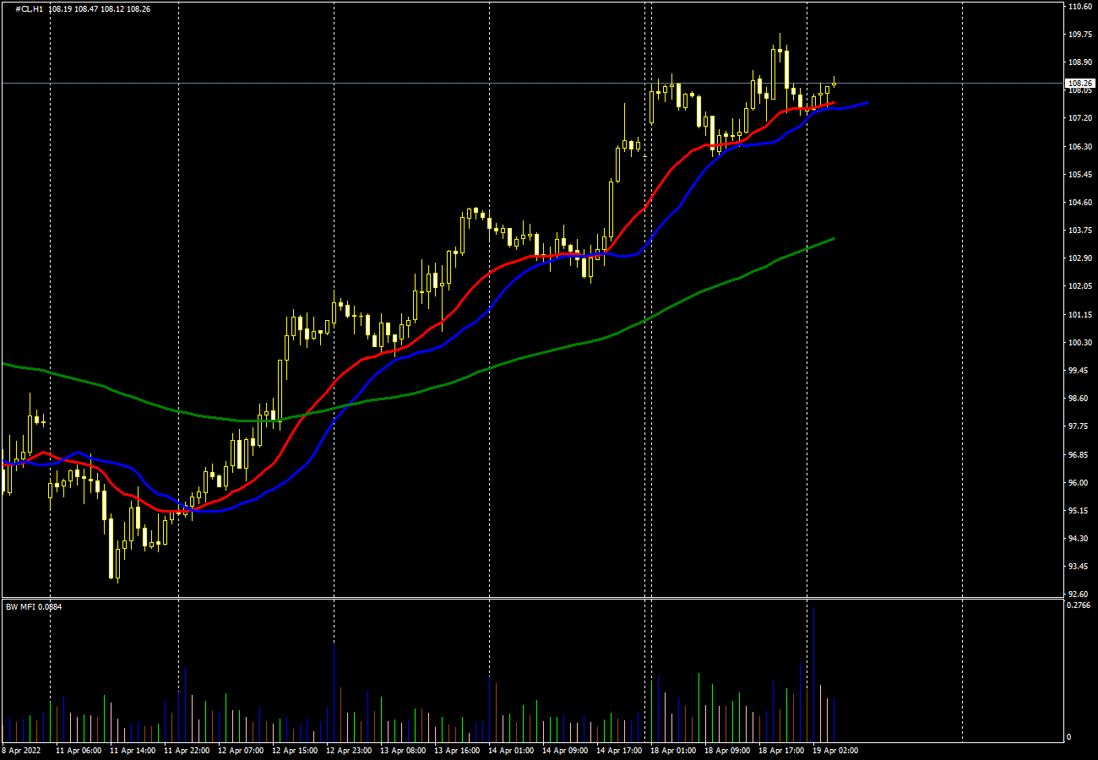Click the 100.30 price scale label

pos(1079,343)
